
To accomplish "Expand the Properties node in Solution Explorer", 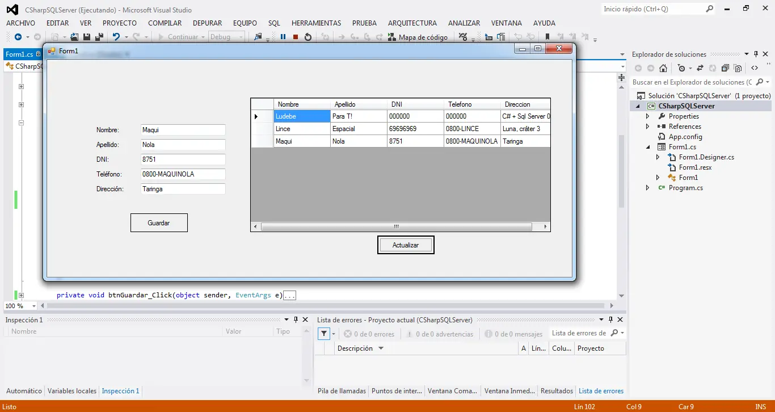I will click(x=648, y=116).
